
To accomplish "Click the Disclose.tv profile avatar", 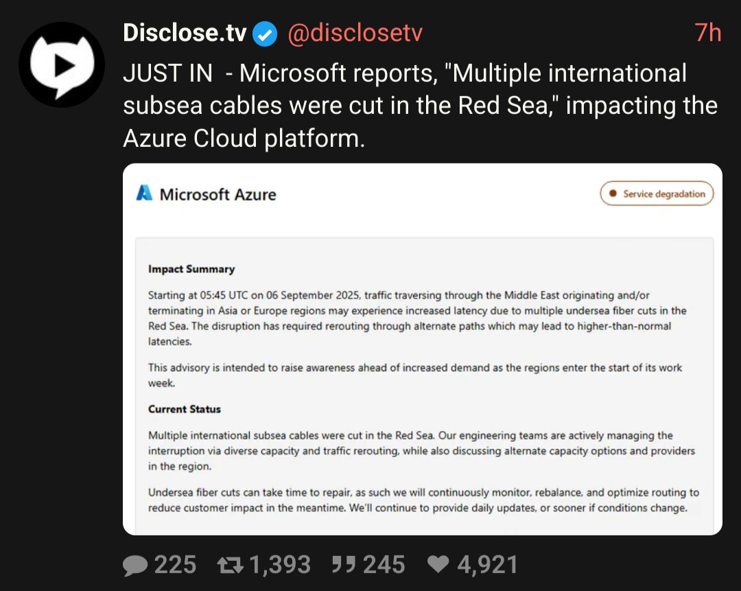I will coord(62,65).
